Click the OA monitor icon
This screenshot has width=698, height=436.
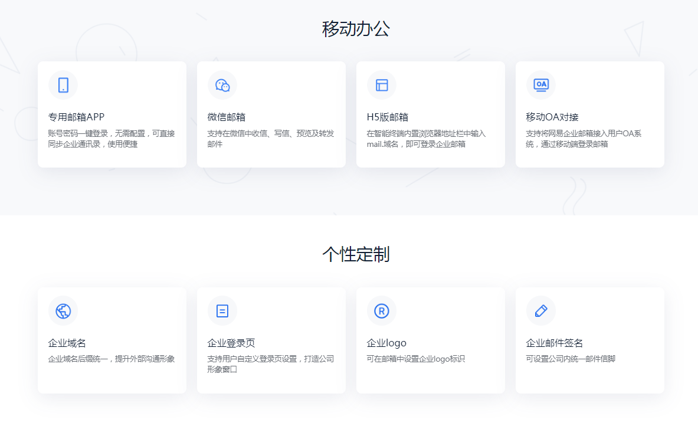(541, 85)
